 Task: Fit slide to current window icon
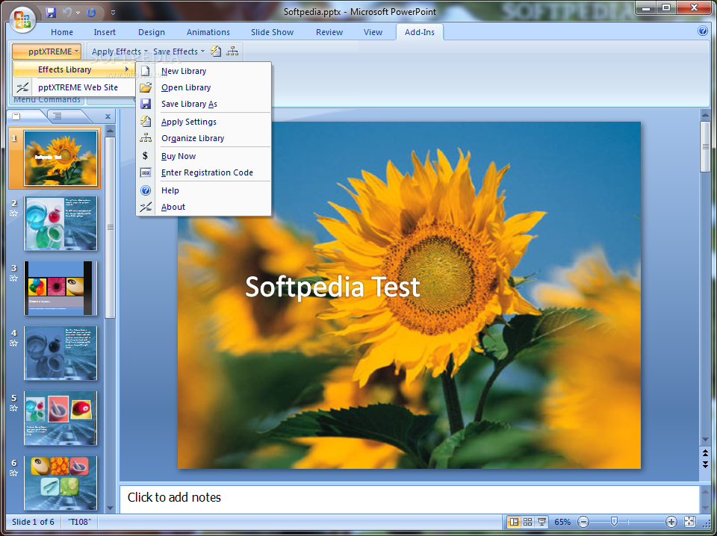(x=689, y=521)
